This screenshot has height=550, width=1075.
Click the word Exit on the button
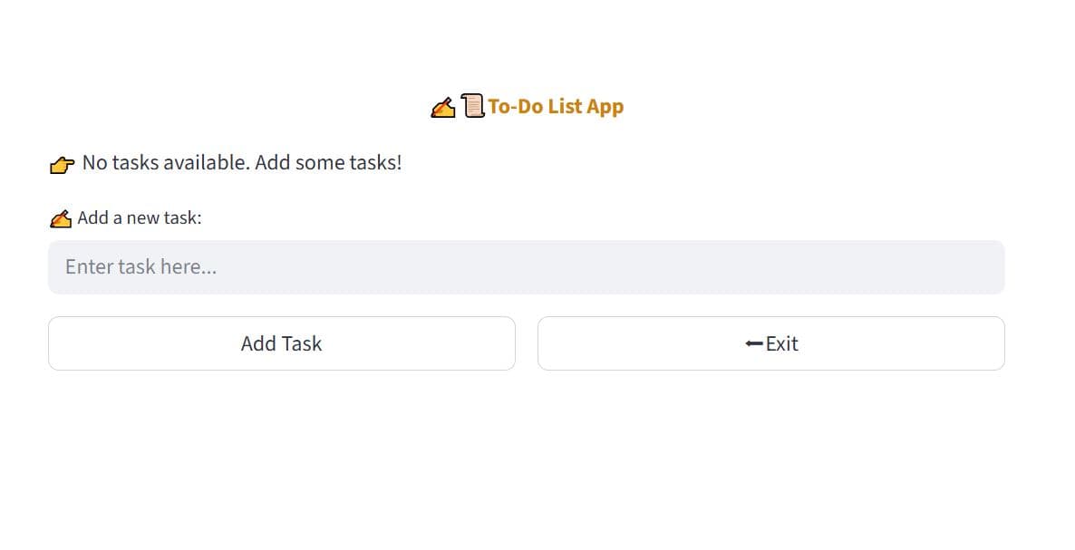tap(782, 343)
